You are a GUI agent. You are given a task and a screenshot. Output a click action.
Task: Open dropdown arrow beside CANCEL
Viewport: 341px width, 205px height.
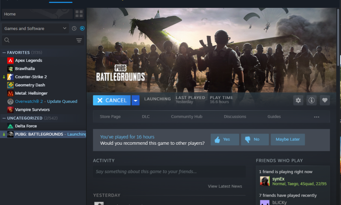[x=136, y=100]
